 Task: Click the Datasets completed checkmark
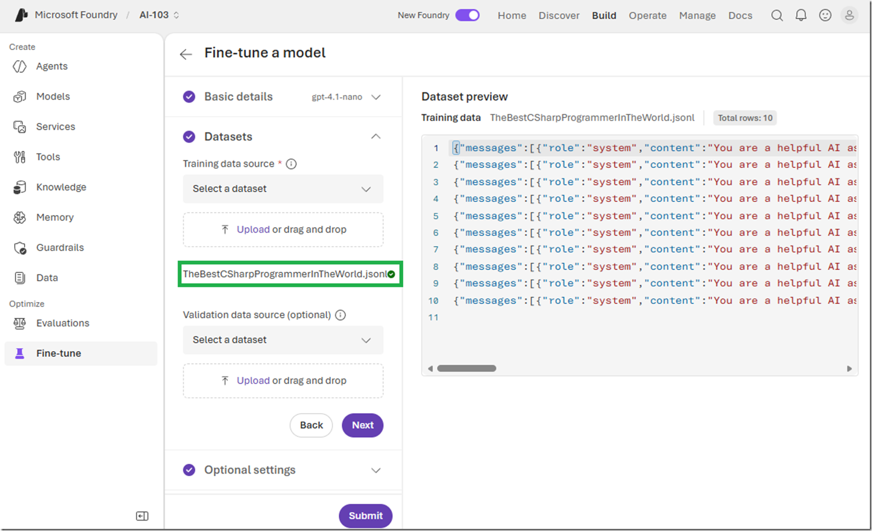coord(189,137)
